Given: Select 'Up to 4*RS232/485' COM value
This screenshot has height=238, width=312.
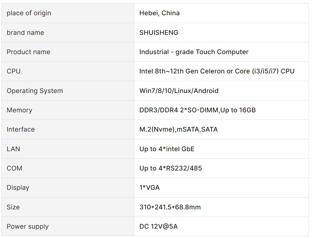Looking at the screenshot, I should [171, 168].
